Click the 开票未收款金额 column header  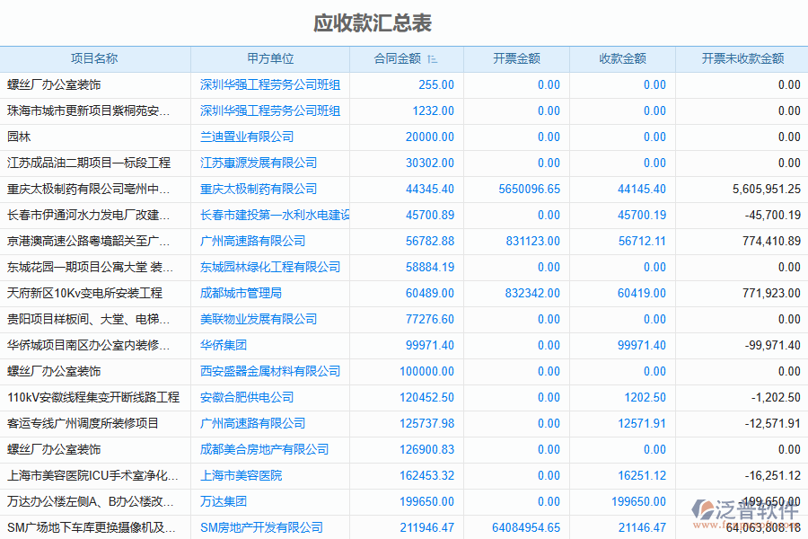coord(742,58)
